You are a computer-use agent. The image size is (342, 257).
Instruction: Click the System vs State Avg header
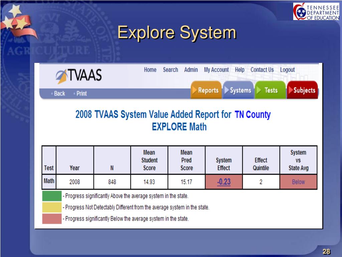(x=298, y=160)
